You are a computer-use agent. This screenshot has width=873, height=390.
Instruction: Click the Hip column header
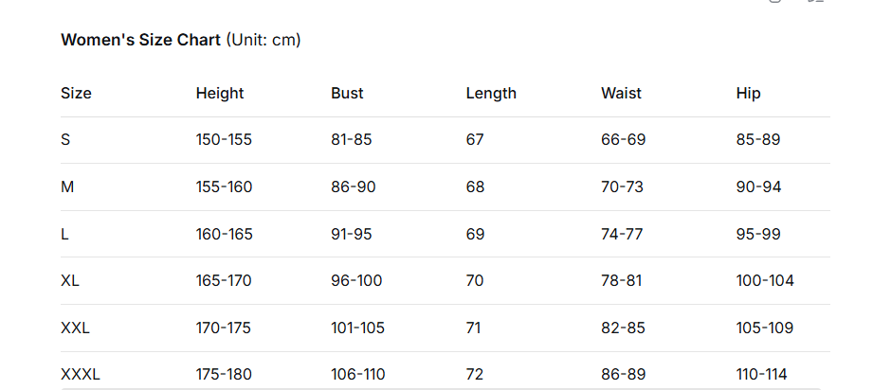tap(748, 93)
